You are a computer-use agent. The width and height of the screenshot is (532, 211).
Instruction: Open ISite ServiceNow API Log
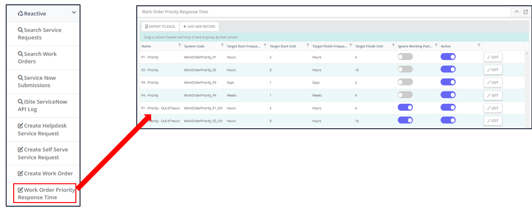[x=43, y=105]
